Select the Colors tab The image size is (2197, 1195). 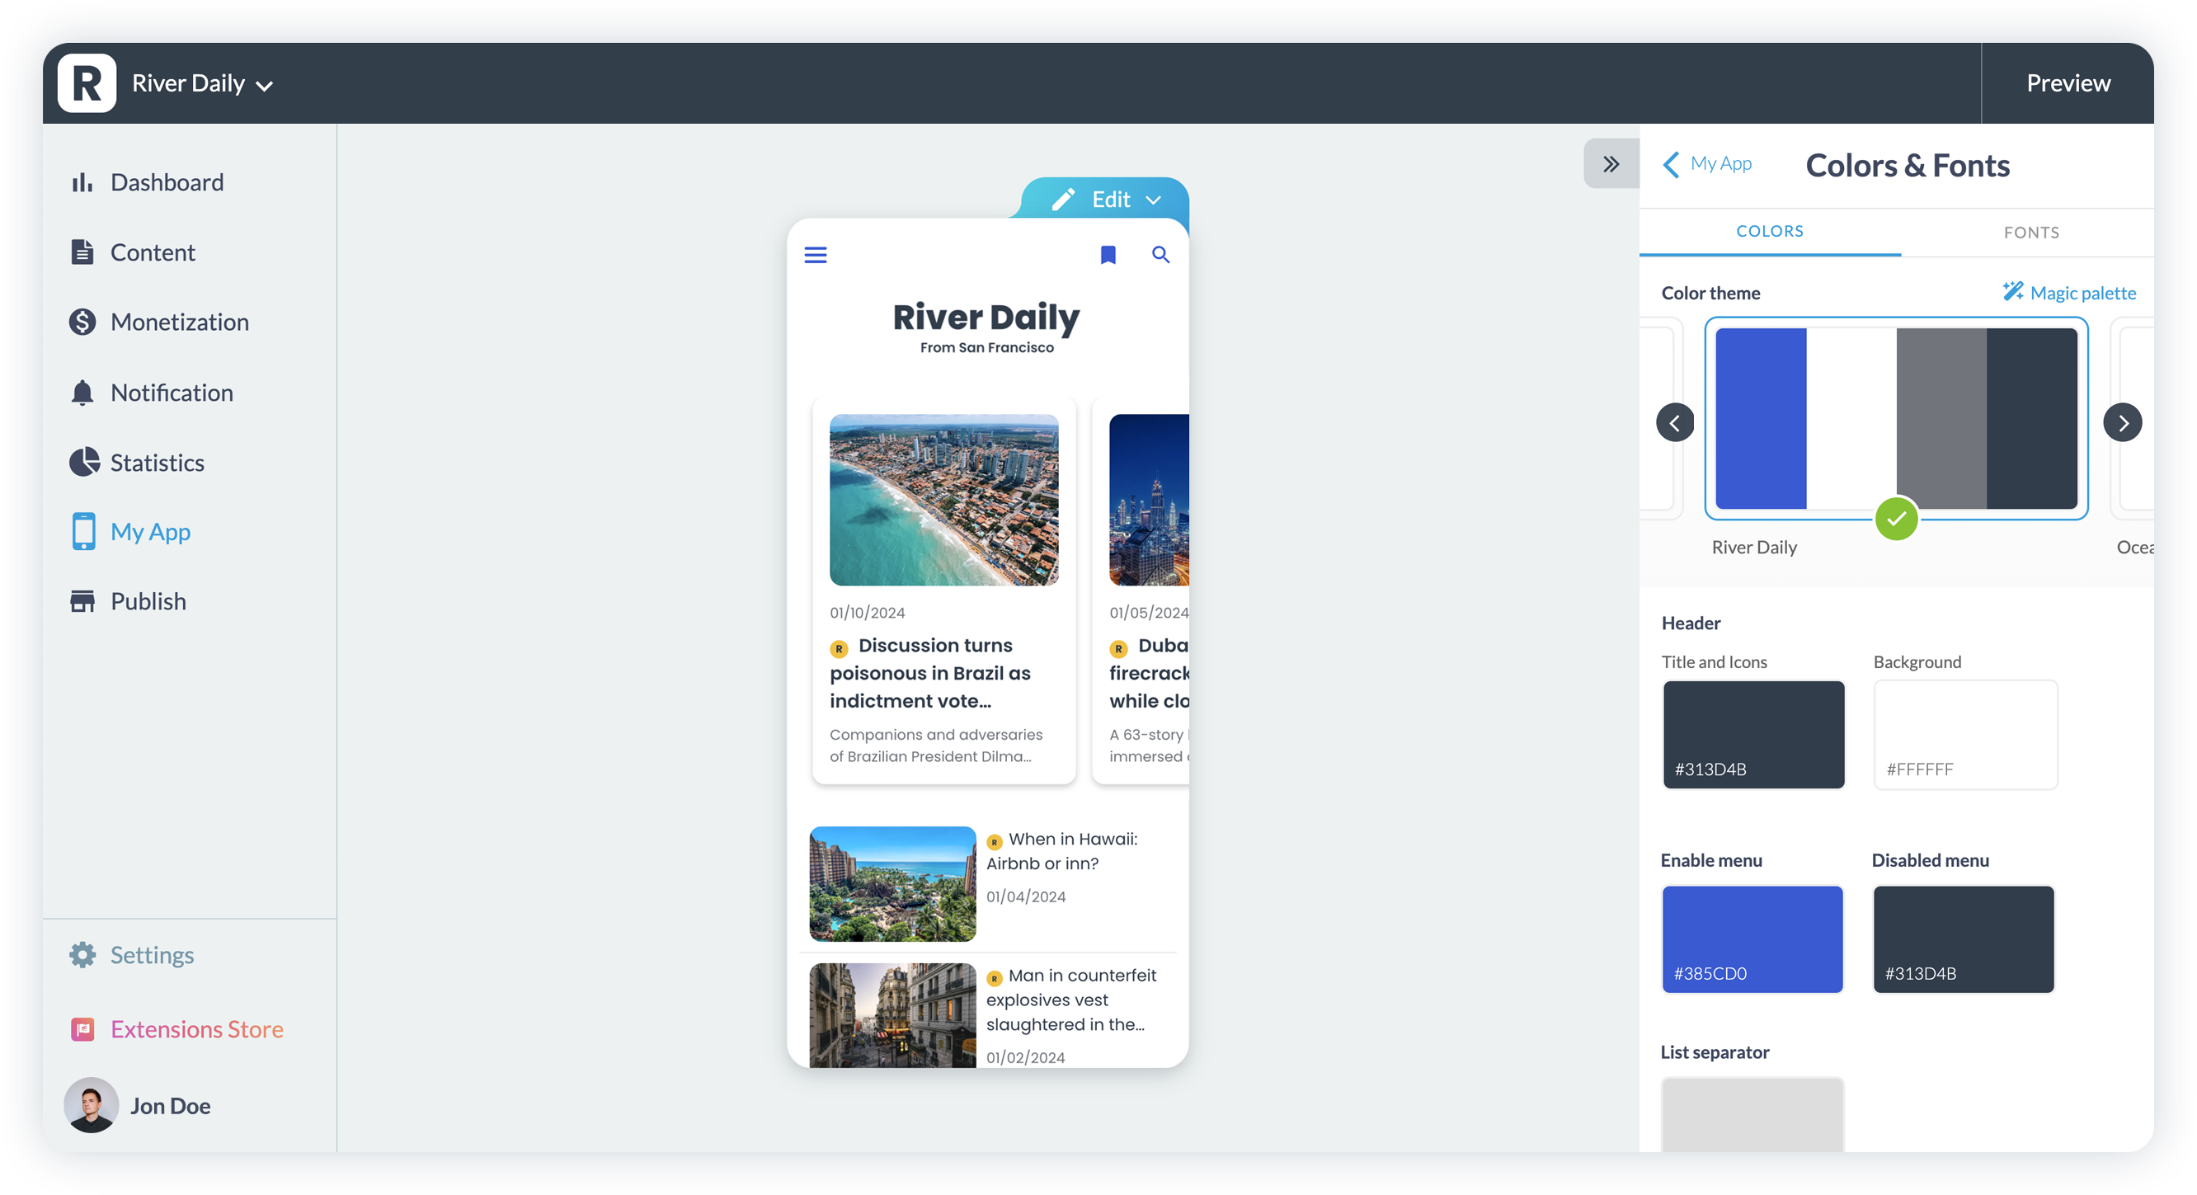click(x=1769, y=231)
